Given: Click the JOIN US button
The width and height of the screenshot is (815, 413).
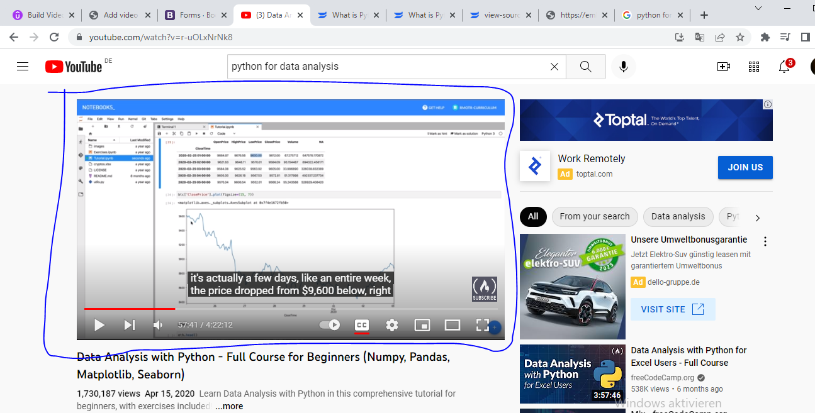Looking at the screenshot, I should click(x=745, y=167).
